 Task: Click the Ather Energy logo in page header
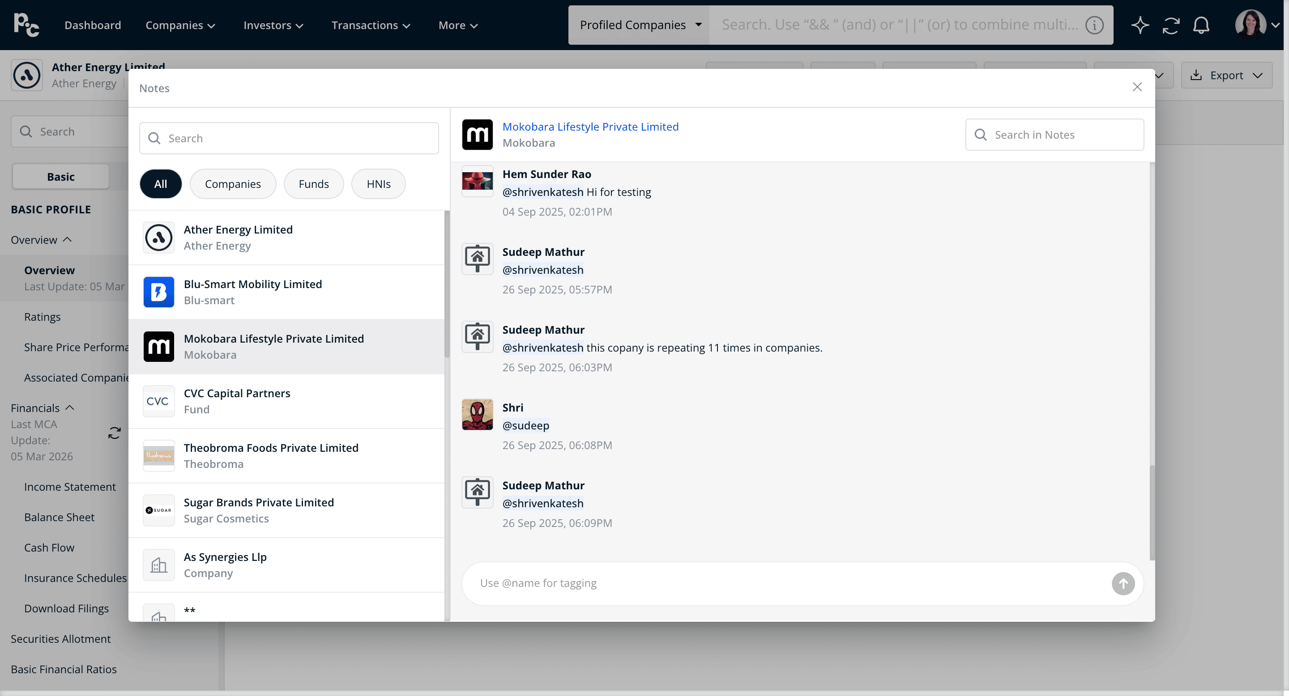click(x=26, y=75)
